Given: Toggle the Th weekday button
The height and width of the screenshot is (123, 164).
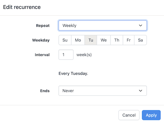Looking at the screenshot, I should 117,40.
